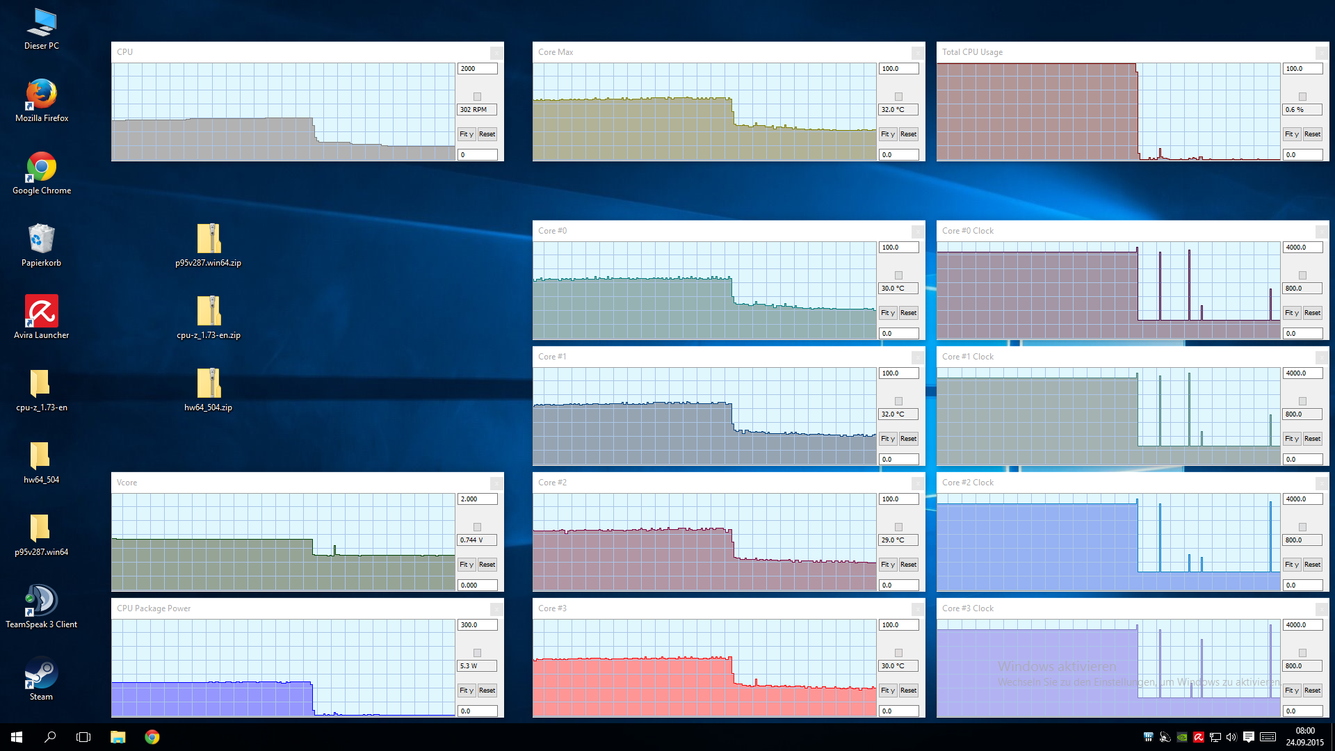
Task: Open the Windows Start menu
Action: click(x=17, y=737)
